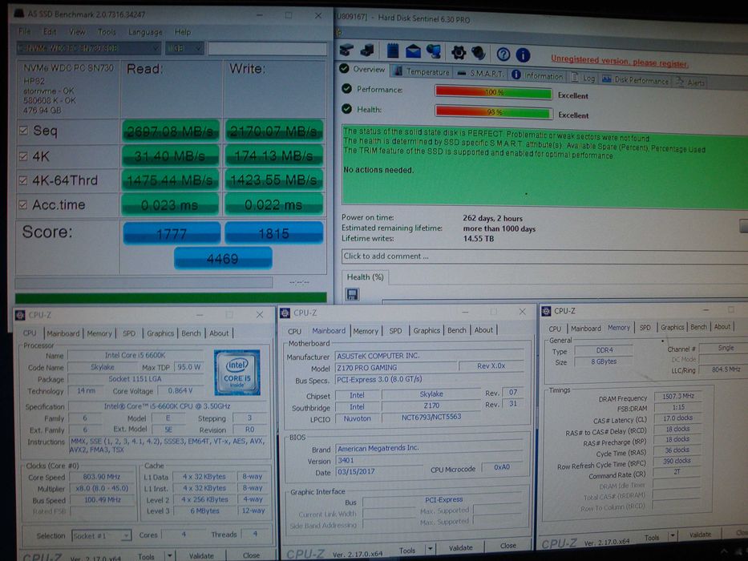Open the Socket #1 Selection dropdown
Image resolution: width=748 pixels, height=561 pixels.
(x=101, y=535)
